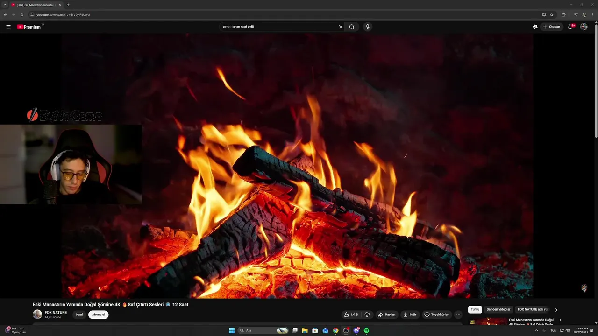Open YouTube notifications bell
This screenshot has height=336, width=598.
[x=570, y=27]
